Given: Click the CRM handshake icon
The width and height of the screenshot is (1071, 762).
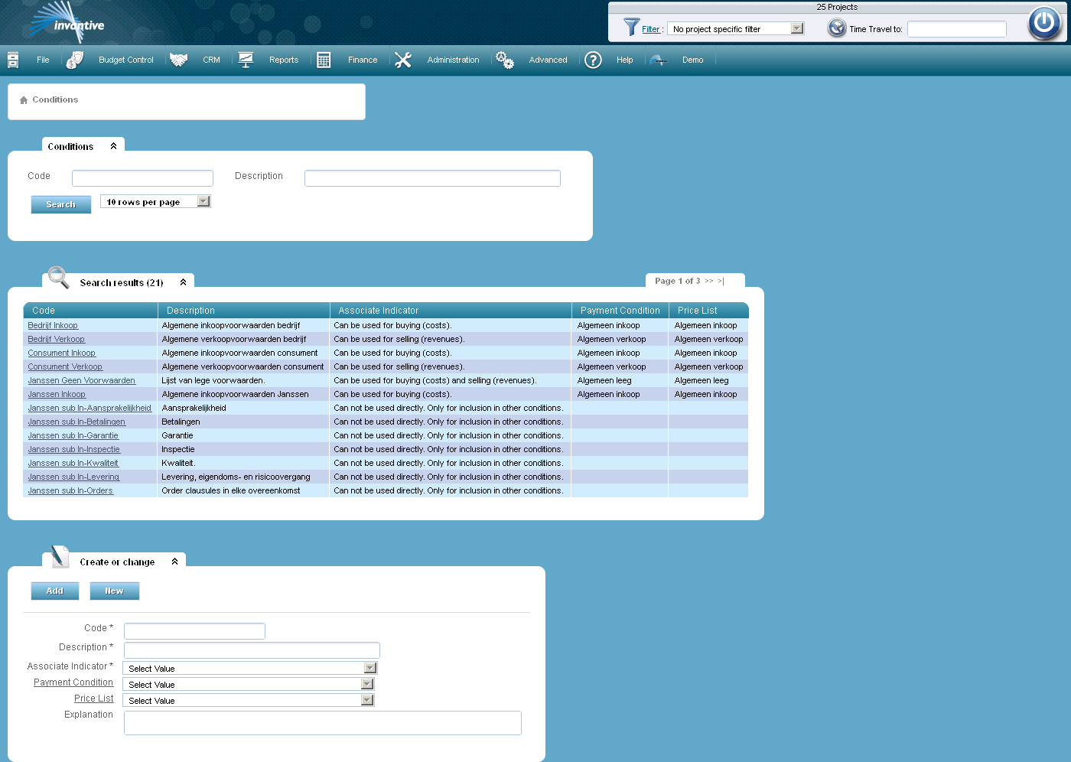Looking at the screenshot, I should point(179,60).
